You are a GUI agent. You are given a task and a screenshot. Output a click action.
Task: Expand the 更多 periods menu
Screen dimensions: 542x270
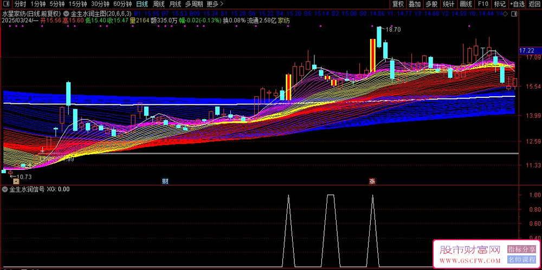(x=215, y=4)
